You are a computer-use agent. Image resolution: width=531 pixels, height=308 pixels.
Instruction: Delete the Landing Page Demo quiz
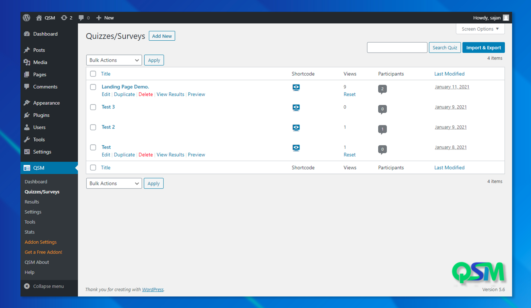click(x=146, y=94)
